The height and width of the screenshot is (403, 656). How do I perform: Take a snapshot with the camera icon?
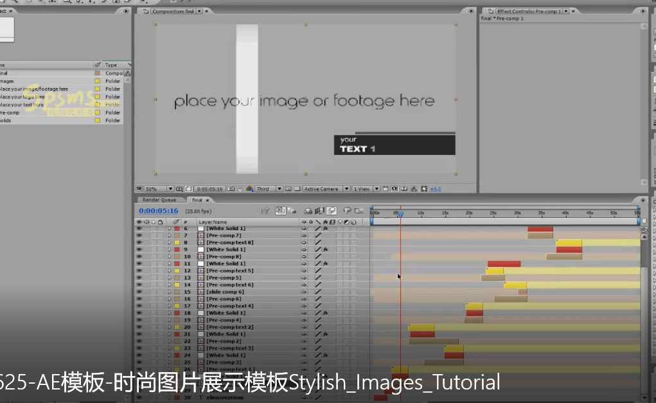point(231,189)
